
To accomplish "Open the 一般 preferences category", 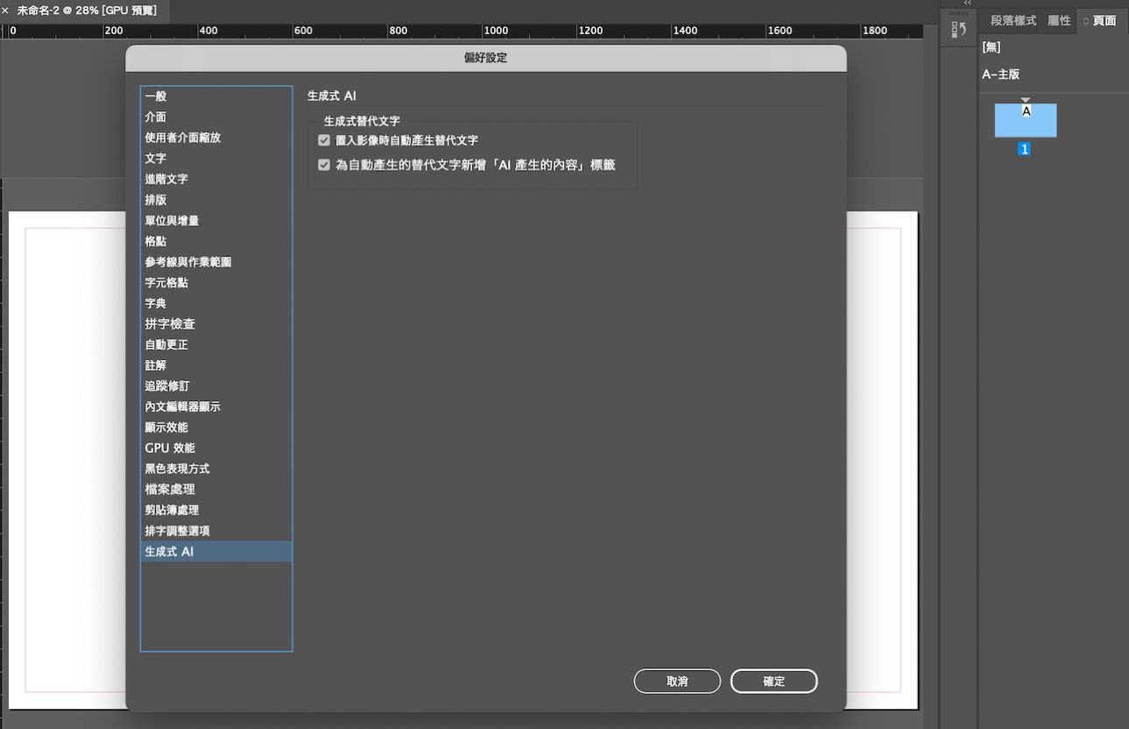I will (155, 96).
